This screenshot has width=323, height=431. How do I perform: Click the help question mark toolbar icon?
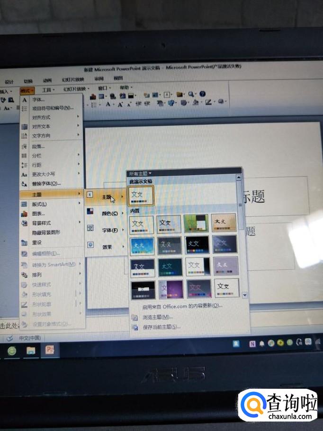tap(202, 94)
